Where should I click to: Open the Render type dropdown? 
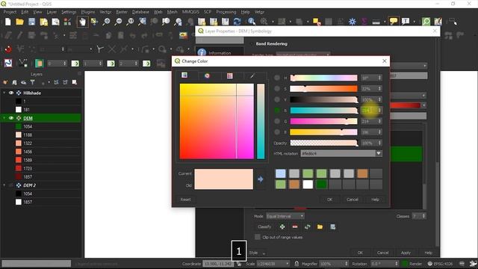point(303,55)
